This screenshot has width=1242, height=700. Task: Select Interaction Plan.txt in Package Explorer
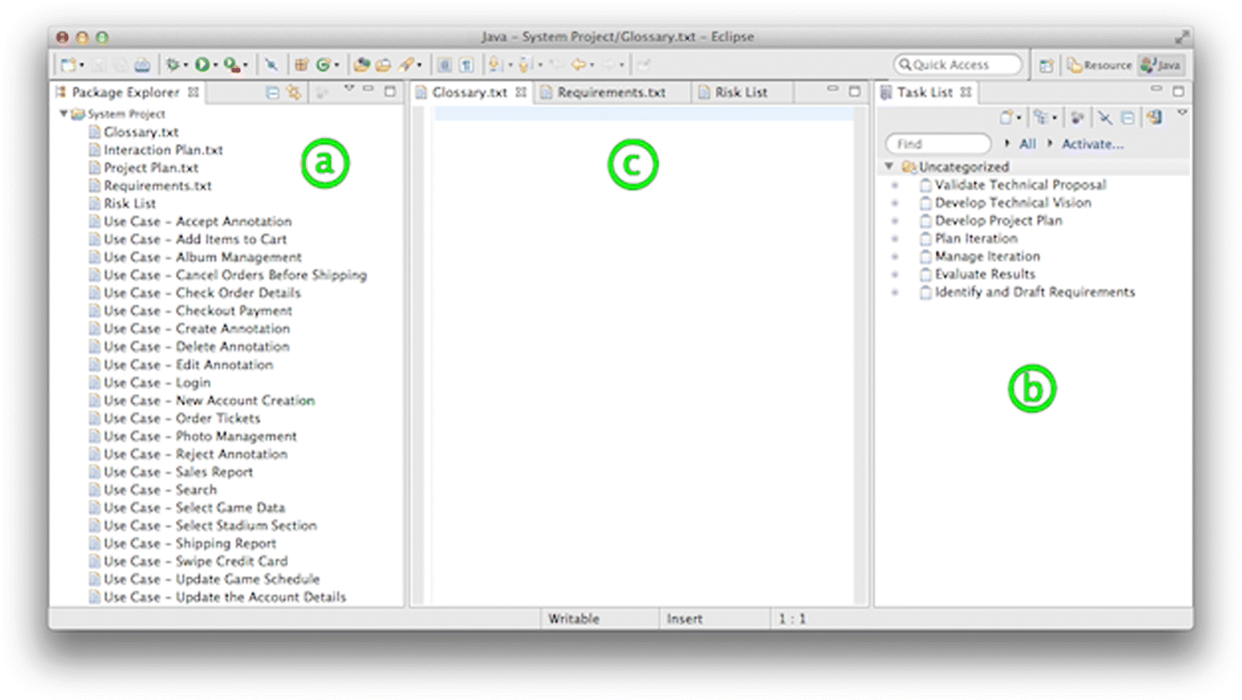click(x=163, y=150)
